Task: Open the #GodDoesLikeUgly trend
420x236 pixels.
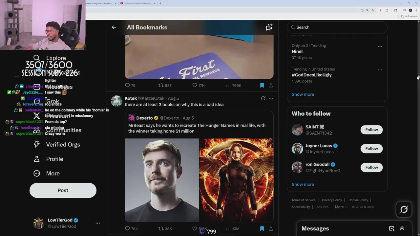Action: 311,75
